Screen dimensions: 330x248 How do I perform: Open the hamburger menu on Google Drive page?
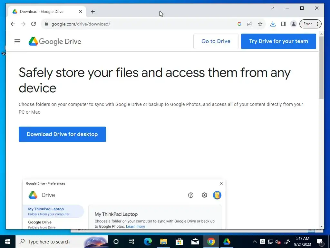(x=17, y=41)
